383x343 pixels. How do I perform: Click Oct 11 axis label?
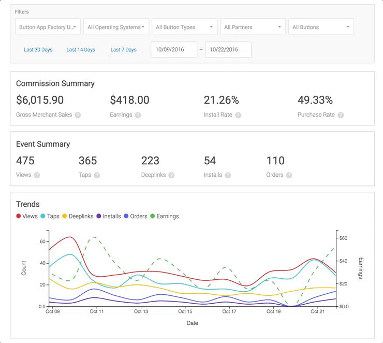pyautogui.click(x=97, y=311)
